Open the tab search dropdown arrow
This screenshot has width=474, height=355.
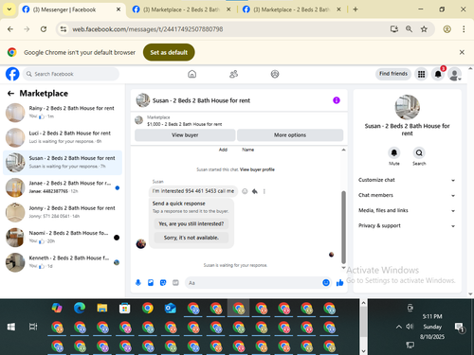coord(9,9)
